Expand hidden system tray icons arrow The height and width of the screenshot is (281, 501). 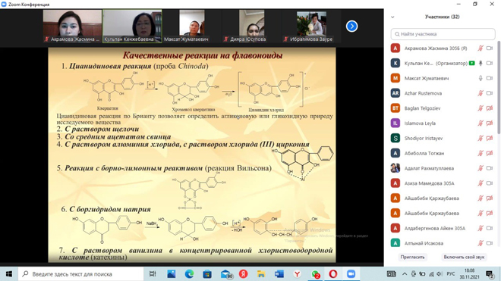[x=405, y=273]
